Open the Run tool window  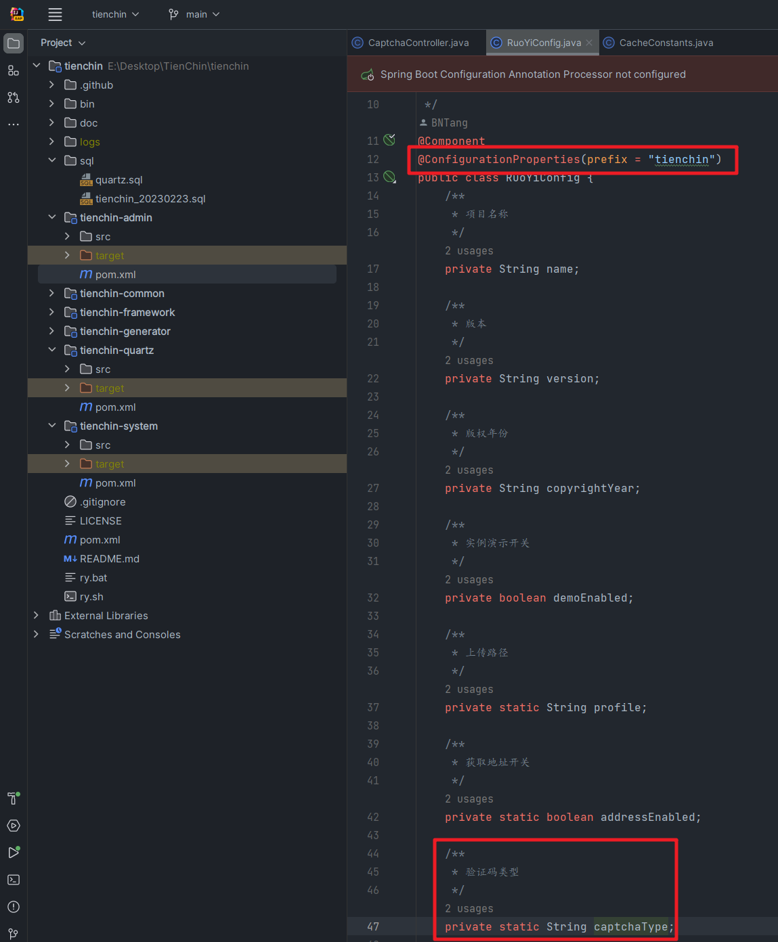14,853
